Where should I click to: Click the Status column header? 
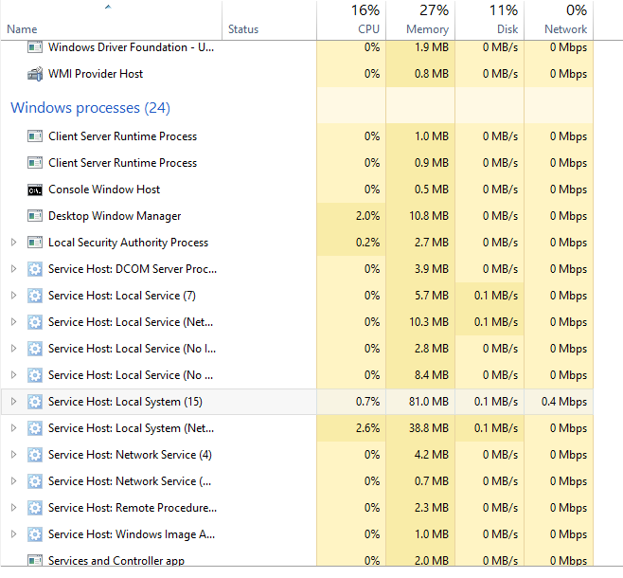coord(243,29)
